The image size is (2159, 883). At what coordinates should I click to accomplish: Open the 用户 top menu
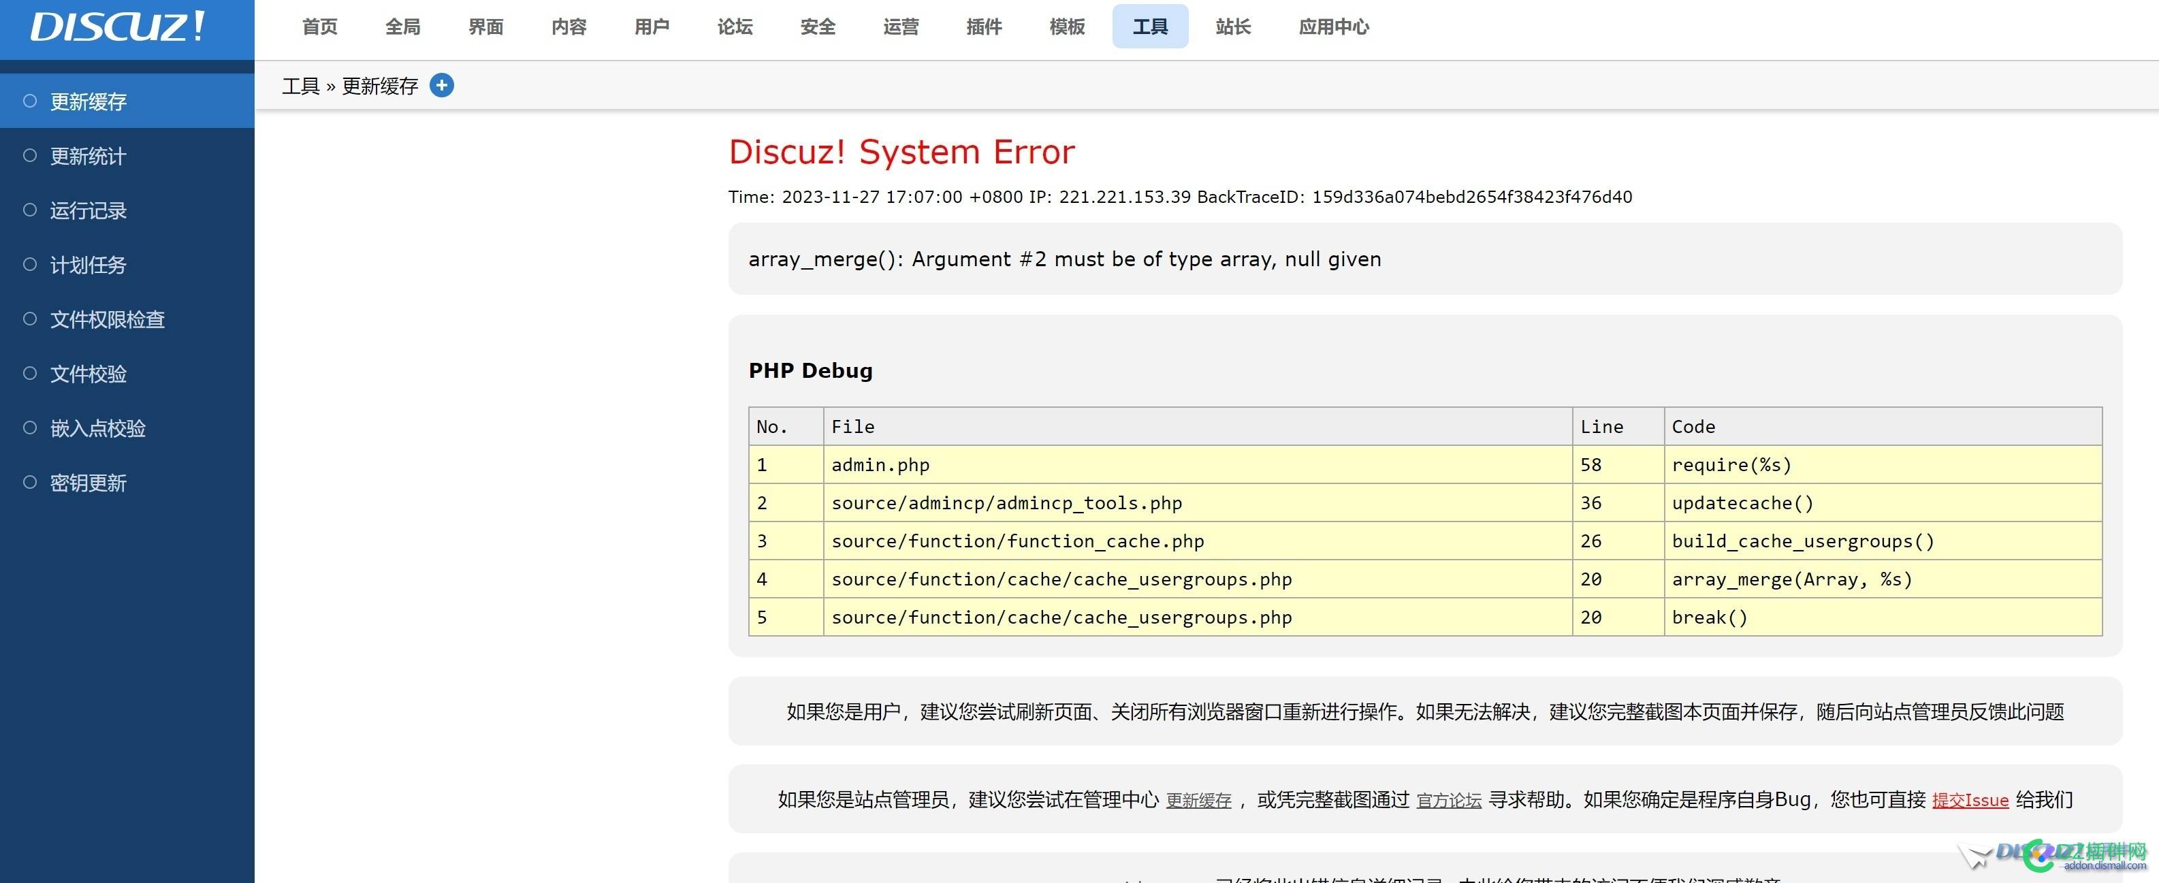coord(651,27)
